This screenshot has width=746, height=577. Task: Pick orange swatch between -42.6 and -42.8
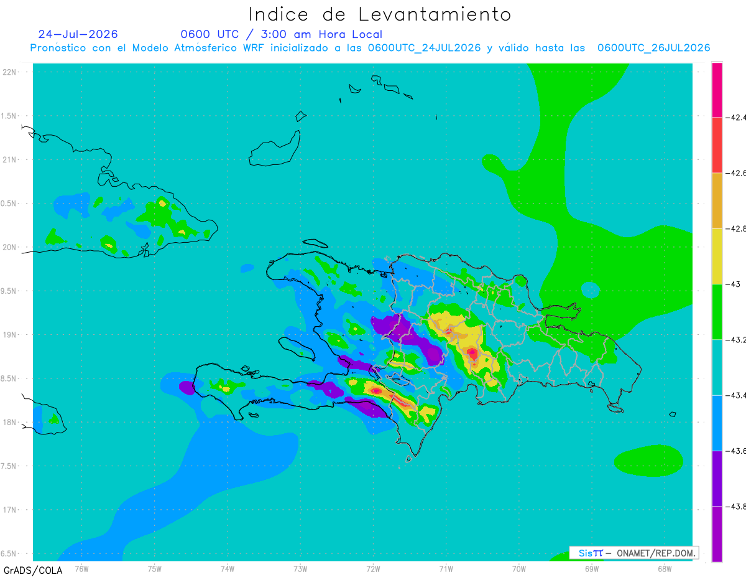coord(717,200)
